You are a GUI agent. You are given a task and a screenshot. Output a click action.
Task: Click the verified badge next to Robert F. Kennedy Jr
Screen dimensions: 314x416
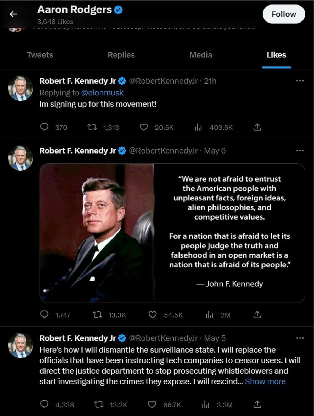(x=121, y=81)
